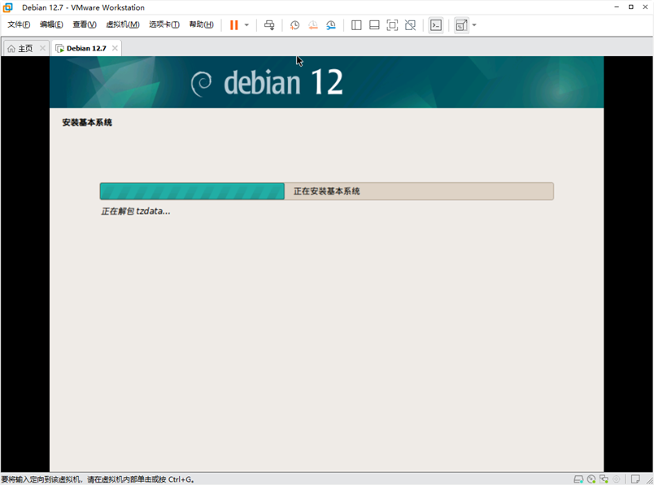Open the 虚拟机(M) menu
Image resolution: width=654 pixels, height=485 pixels.
pyautogui.click(x=123, y=24)
